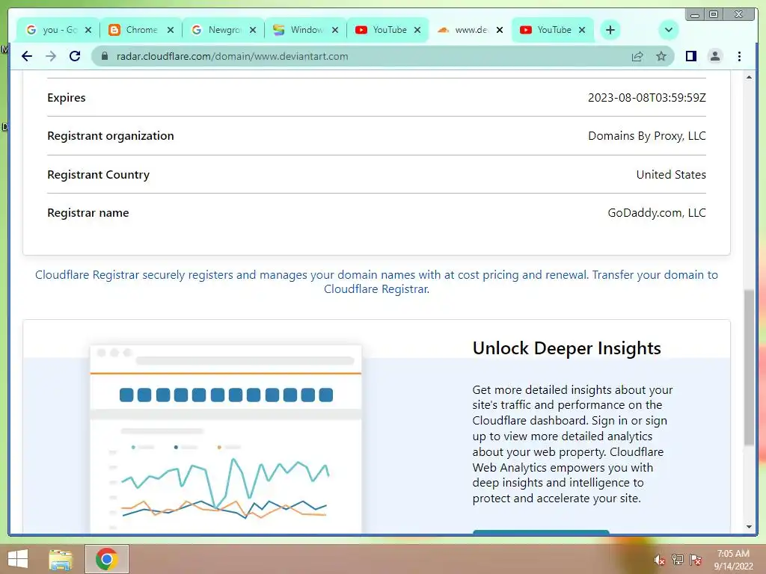Close the last YouTube tab
Screen dimensions: 766x574
[582, 30]
